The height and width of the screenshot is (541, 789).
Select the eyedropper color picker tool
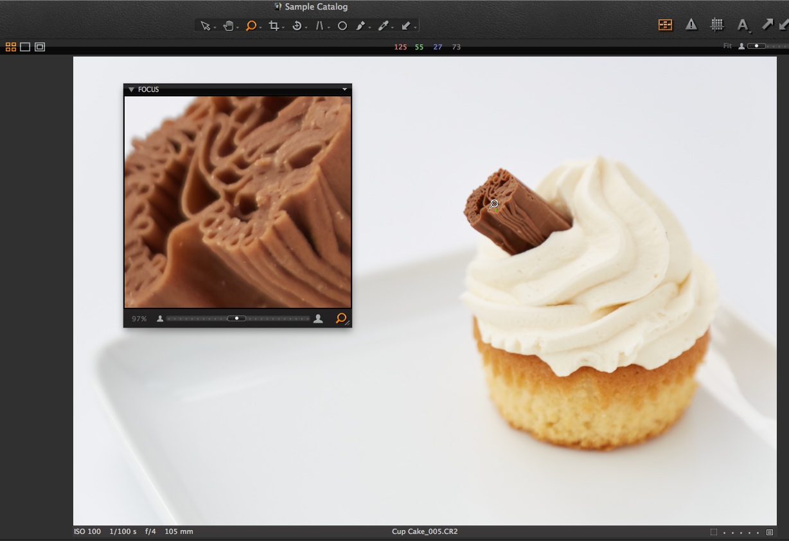(x=383, y=26)
